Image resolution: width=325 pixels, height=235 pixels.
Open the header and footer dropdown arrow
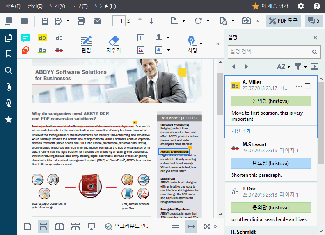(168, 50)
